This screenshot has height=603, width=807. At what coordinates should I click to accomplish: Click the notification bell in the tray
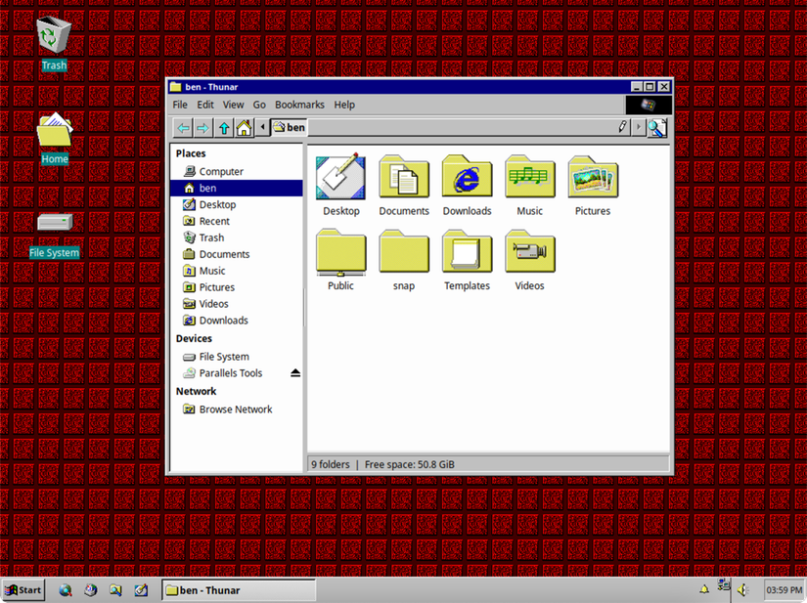point(703,589)
